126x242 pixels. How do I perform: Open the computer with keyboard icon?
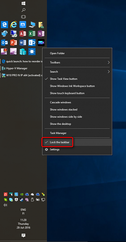tap(32, 25)
